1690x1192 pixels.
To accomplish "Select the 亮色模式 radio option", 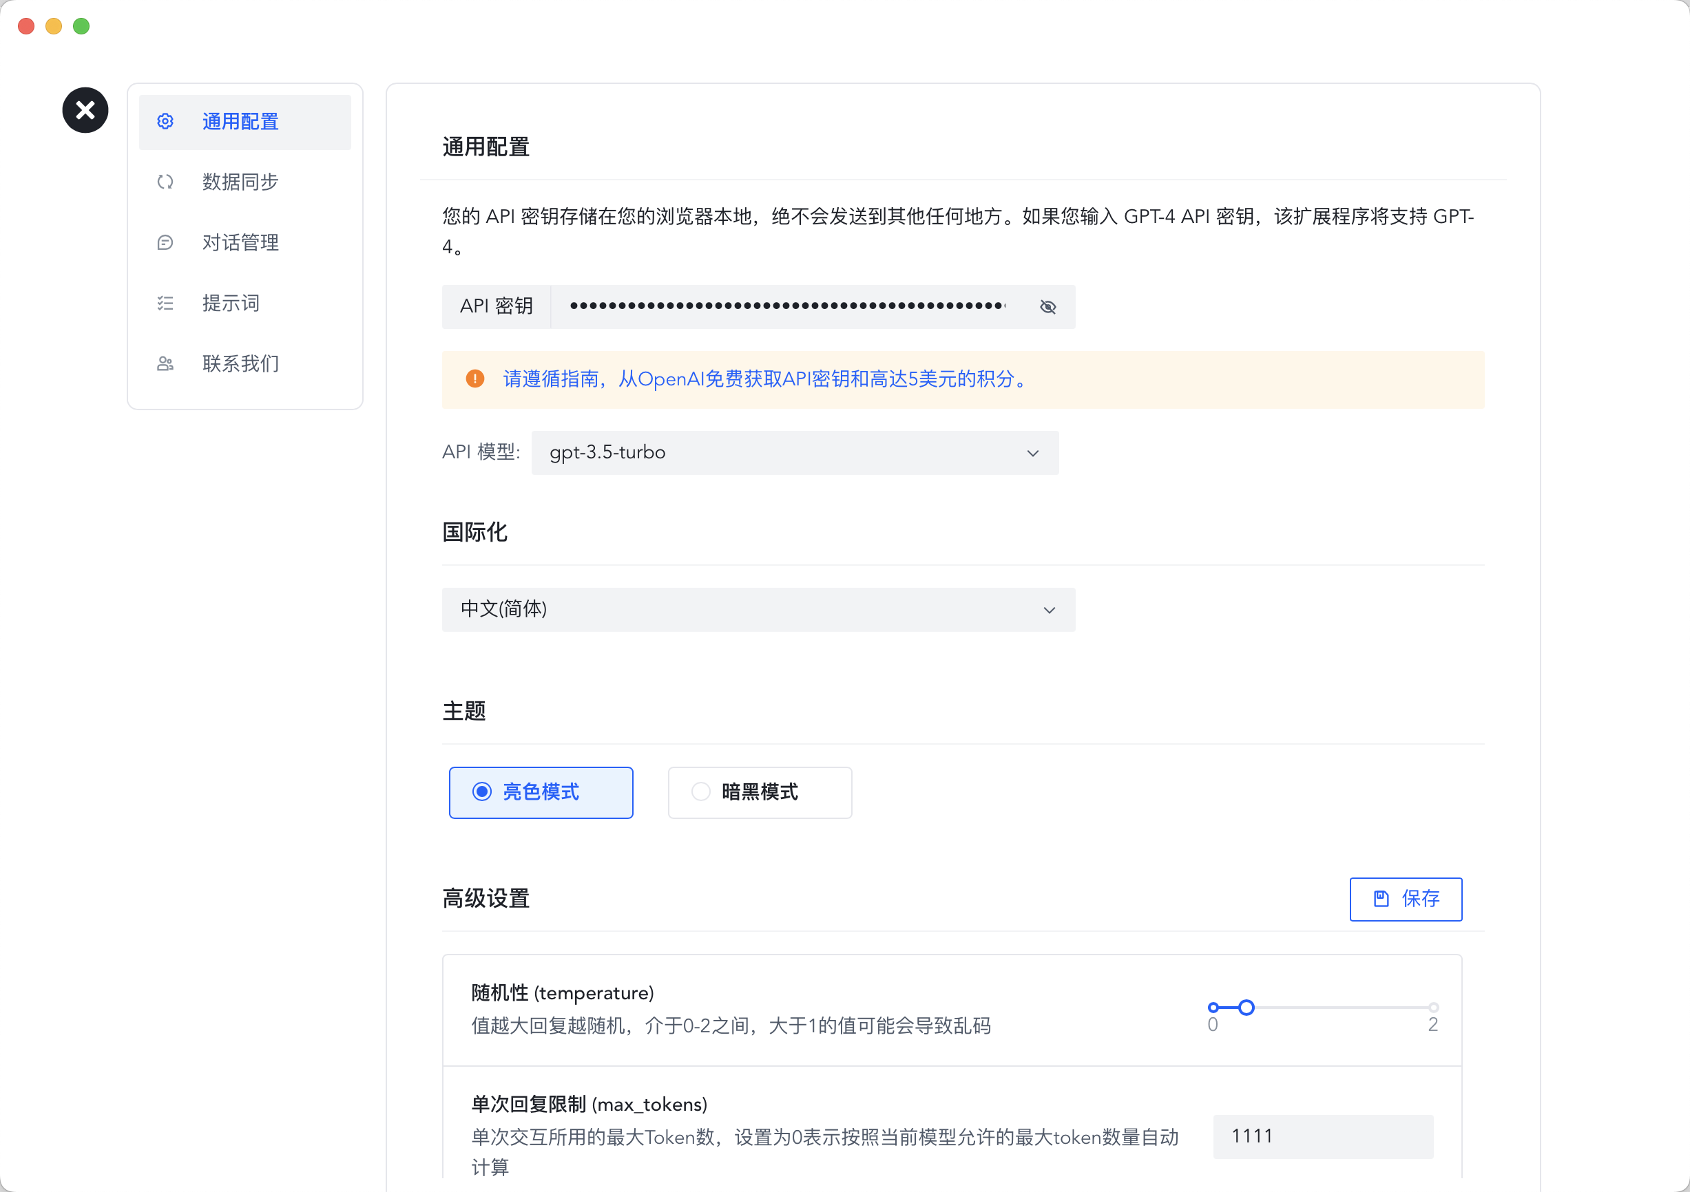I will pos(482,791).
